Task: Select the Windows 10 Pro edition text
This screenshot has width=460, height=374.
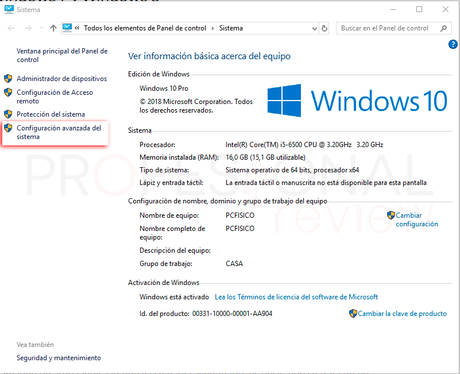Action: click(x=164, y=88)
